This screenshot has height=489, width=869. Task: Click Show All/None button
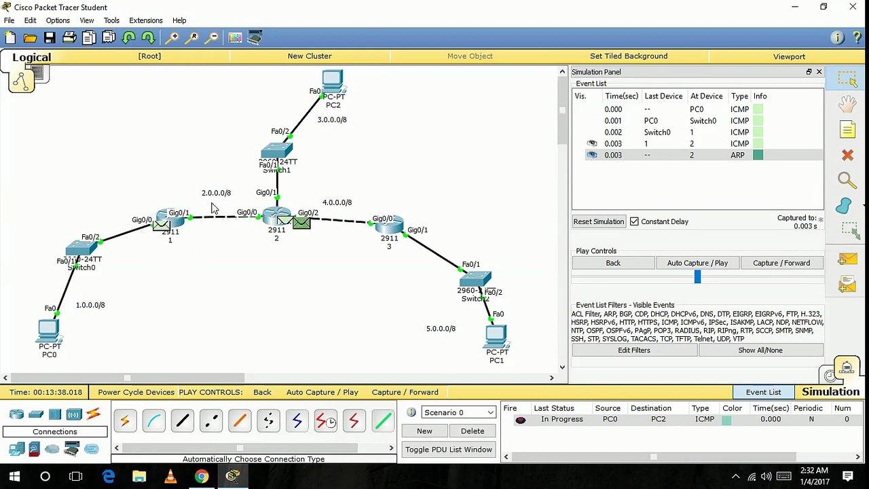pyautogui.click(x=760, y=350)
